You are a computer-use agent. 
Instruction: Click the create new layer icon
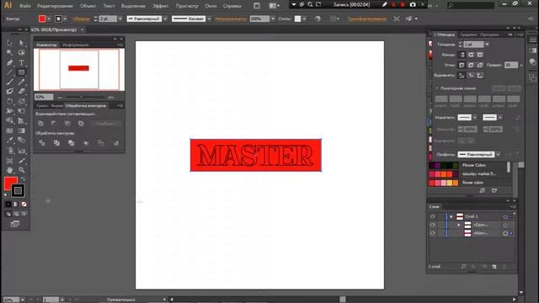[x=494, y=266]
